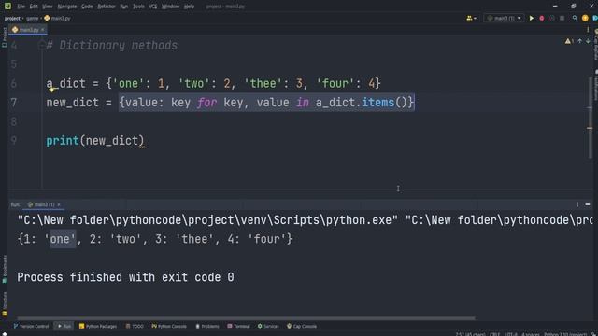The width and height of the screenshot is (598, 336).
Task: Click the CRLF line separator status entry
Action: pyautogui.click(x=494, y=334)
